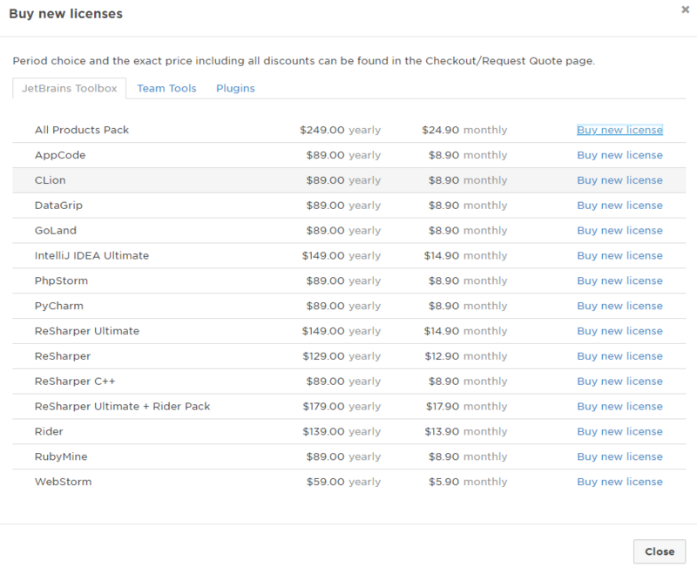
Task: Select the JetBrains Toolbox tab
Action: pos(70,88)
